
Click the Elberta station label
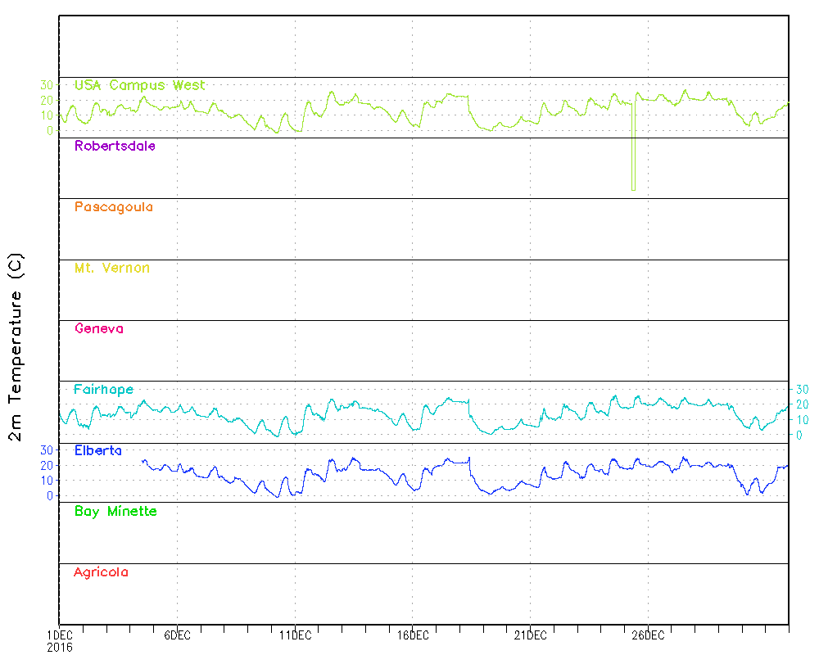97,451
